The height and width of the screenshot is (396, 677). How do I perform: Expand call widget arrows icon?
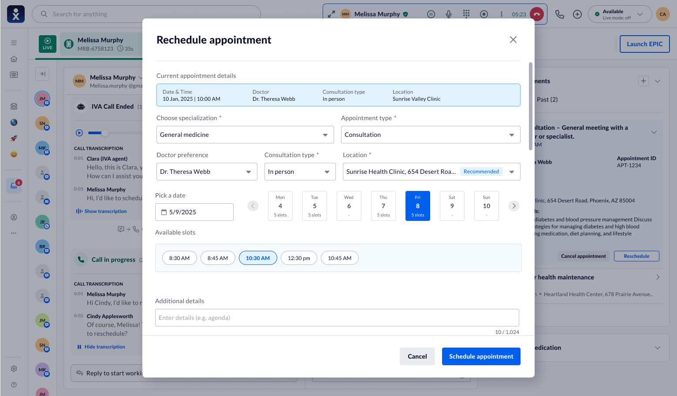pos(331,14)
